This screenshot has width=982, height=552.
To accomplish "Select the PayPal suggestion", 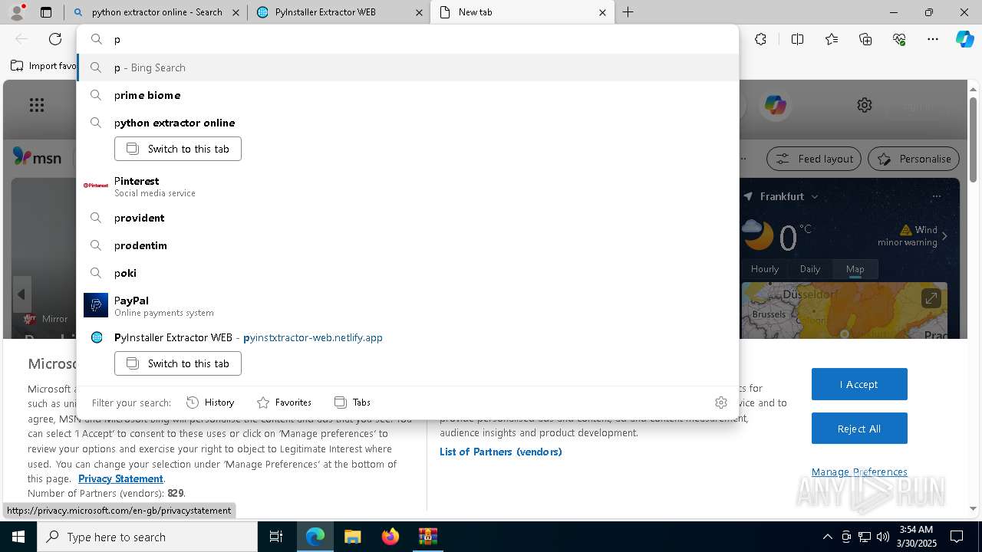I will click(x=408, y=305).
